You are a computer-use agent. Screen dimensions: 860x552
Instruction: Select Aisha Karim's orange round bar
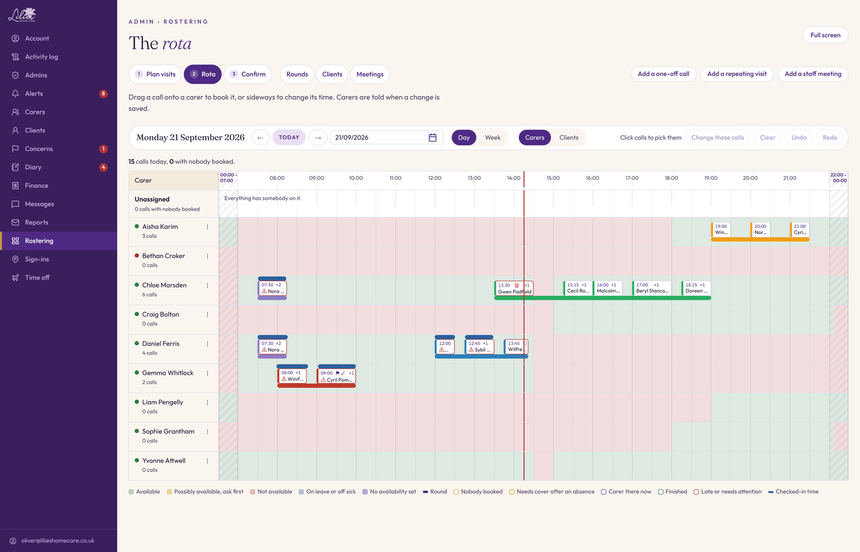[760, 239]
